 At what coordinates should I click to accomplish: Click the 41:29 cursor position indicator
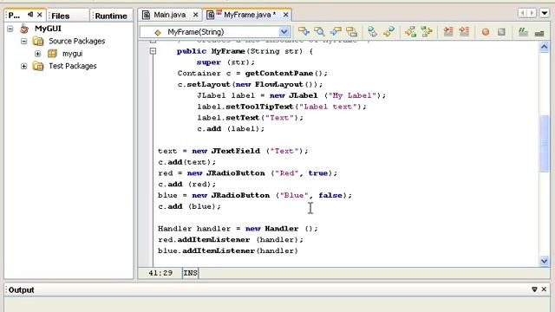160,273
